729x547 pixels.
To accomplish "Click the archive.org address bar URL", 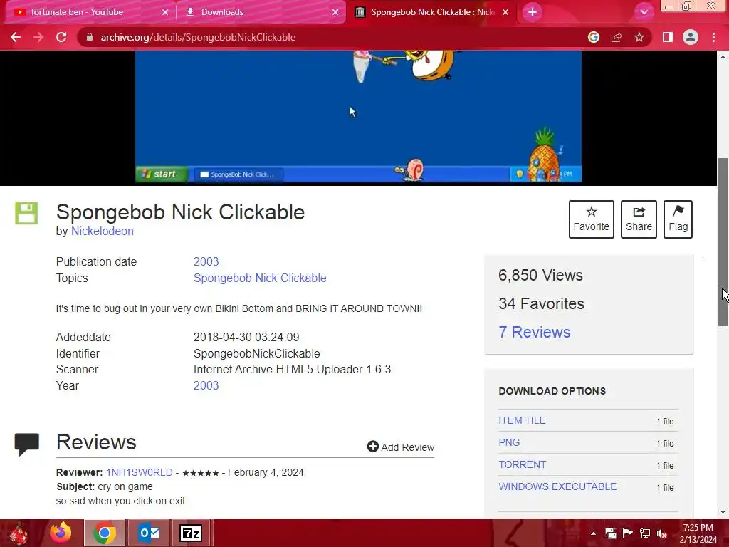I will point(198,37).
